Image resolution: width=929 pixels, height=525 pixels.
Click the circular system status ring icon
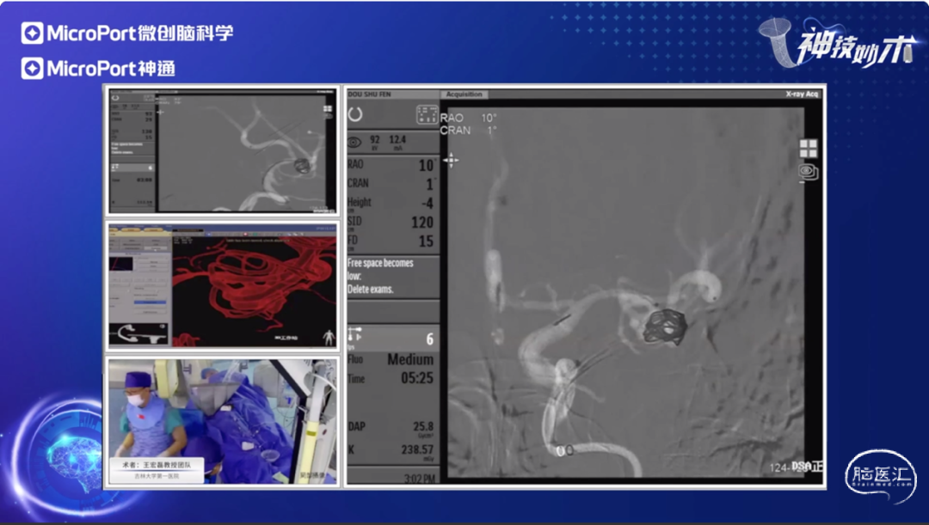(355, 114)
